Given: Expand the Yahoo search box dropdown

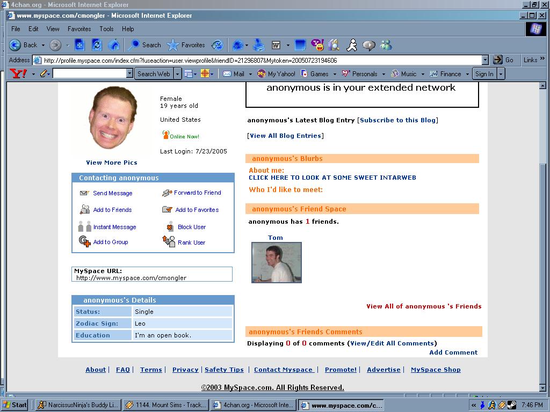Looking at the screenshot, I should [x=130, y=73].
